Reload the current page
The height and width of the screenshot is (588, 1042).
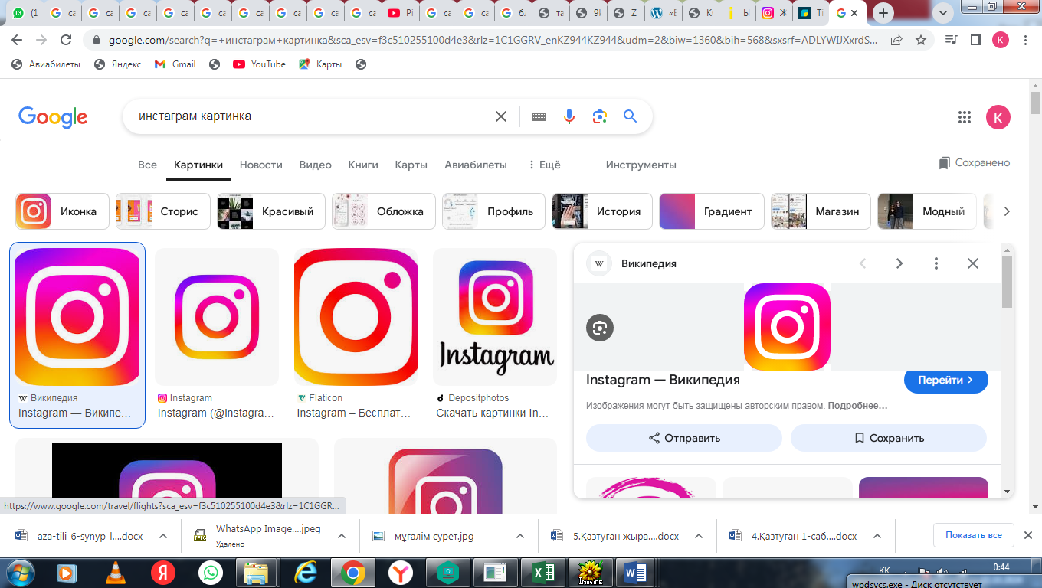66,40
